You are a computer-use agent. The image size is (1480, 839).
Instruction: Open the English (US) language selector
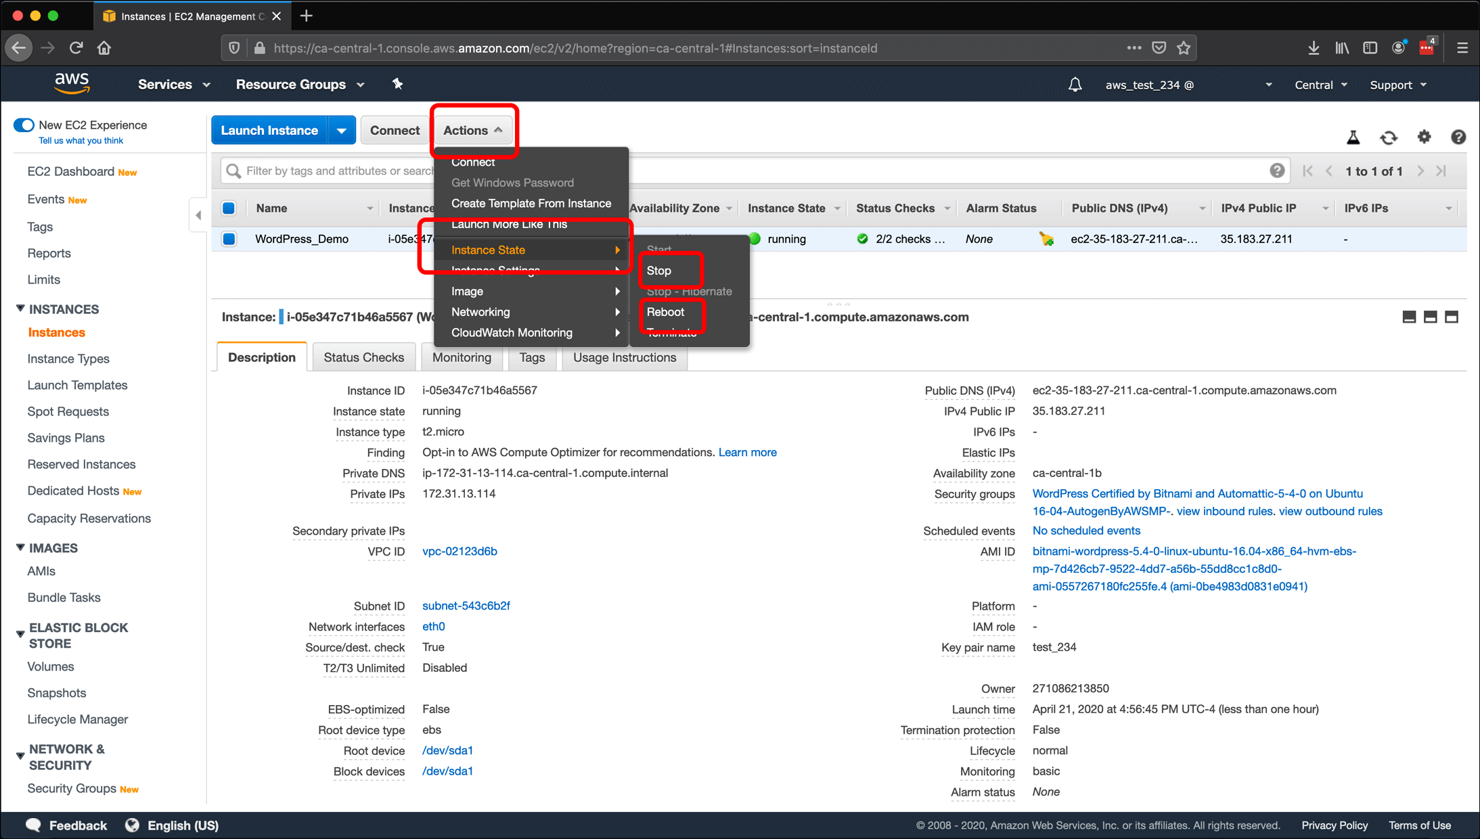pos(183,825)
